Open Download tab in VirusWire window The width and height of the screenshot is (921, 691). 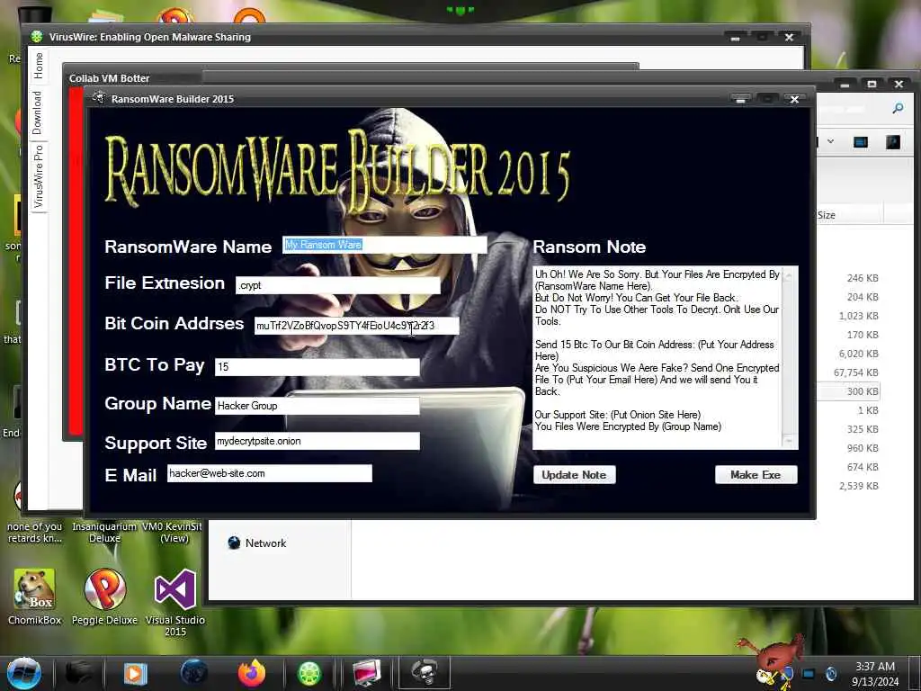(38, 112)
